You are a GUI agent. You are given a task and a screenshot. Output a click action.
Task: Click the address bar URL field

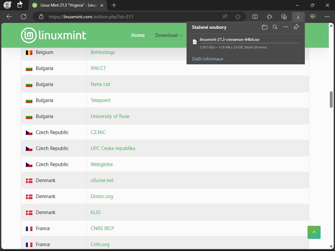(131, 17)
